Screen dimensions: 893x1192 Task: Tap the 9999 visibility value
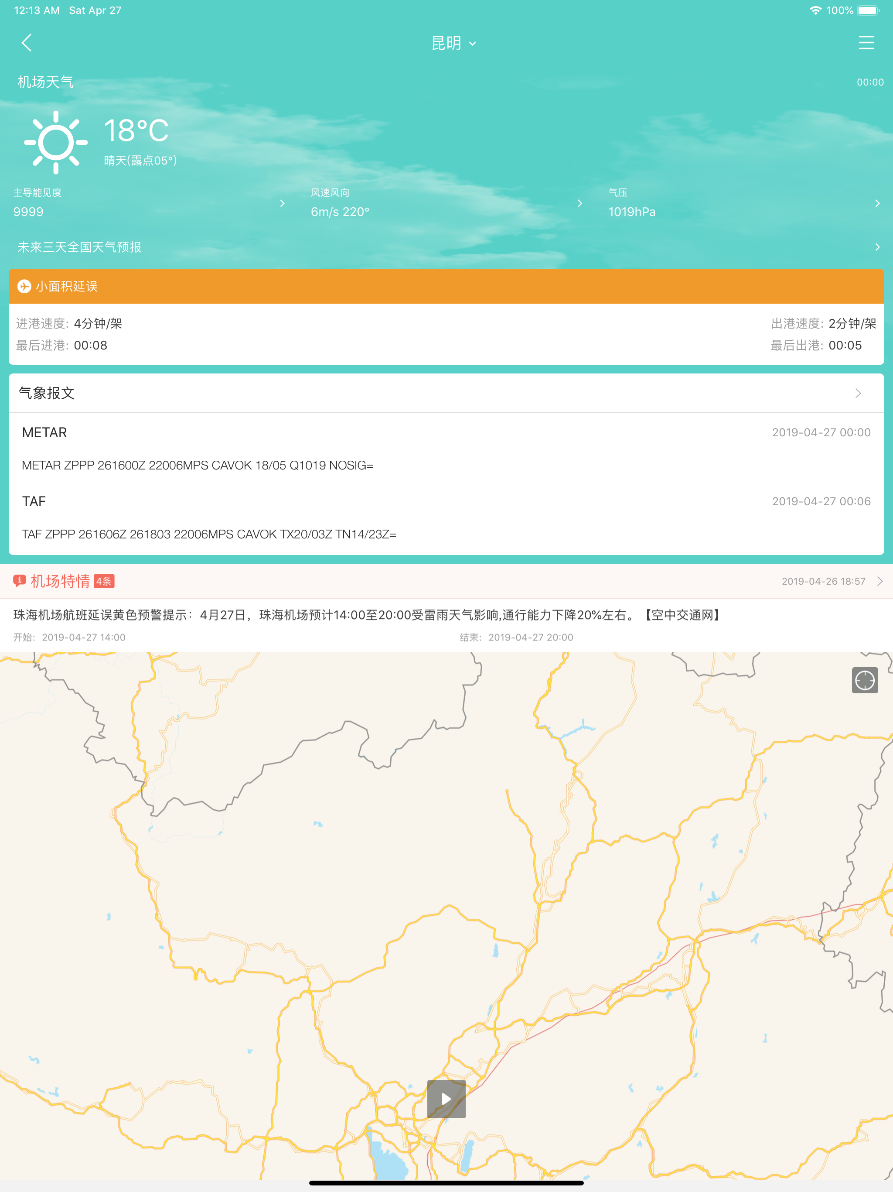tap(28, 212)
